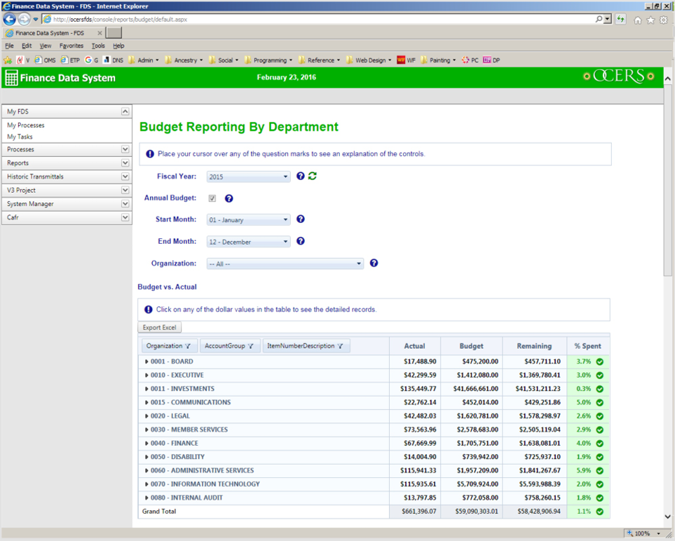Open the Tools menu

[98, 46]
